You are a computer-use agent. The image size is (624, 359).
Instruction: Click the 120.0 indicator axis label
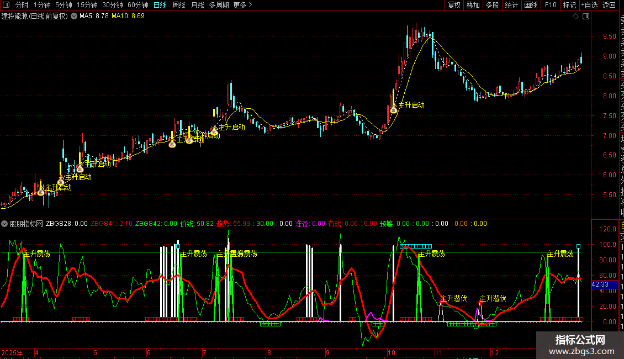[607, 229]
